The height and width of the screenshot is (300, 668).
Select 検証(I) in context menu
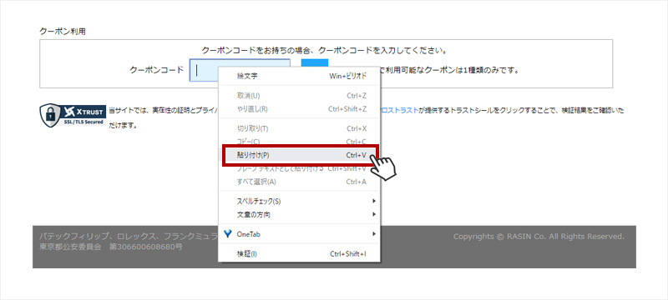pos(299,254)
